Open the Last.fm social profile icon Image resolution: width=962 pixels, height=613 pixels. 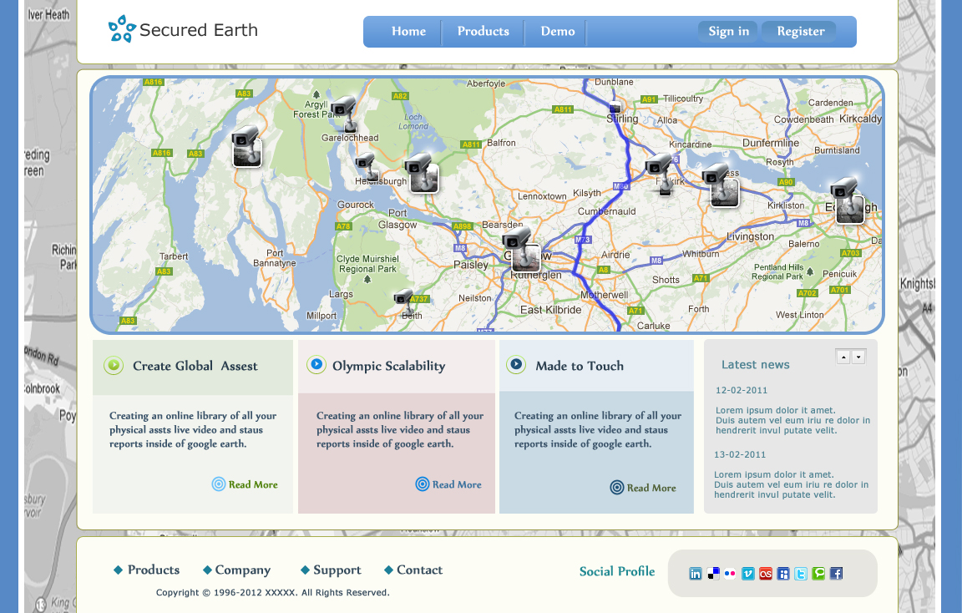[x=766, y=574]
